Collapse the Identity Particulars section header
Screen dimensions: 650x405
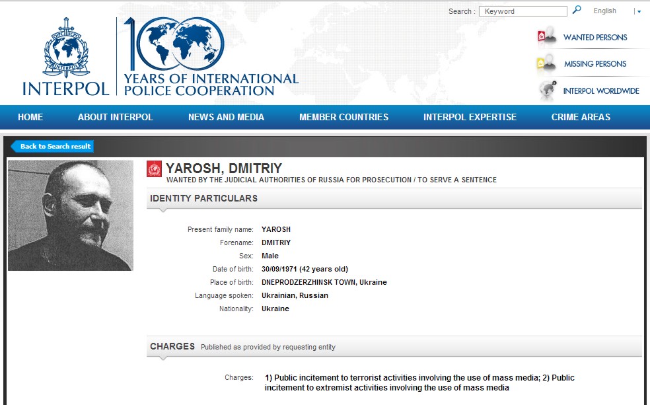[394, 198]
